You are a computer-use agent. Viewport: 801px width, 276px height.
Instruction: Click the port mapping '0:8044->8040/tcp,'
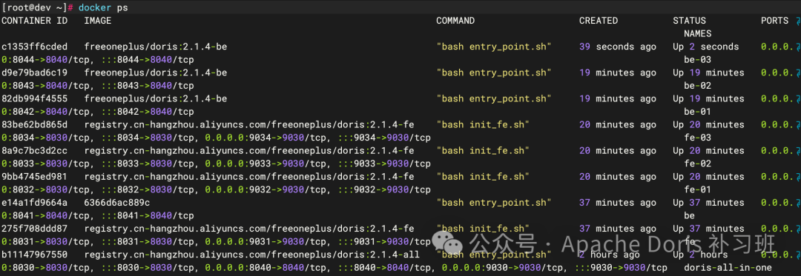48,60
